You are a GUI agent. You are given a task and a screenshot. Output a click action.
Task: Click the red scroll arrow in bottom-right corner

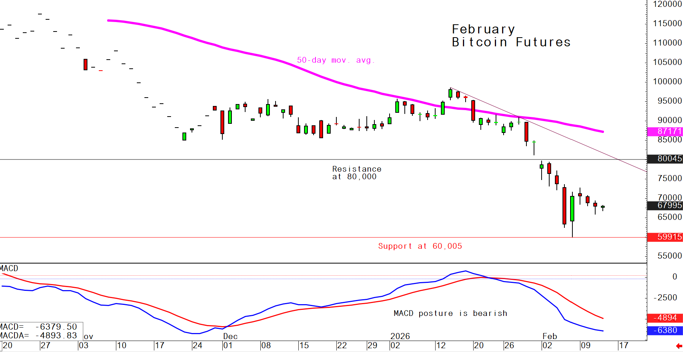[x=679, y=346]
